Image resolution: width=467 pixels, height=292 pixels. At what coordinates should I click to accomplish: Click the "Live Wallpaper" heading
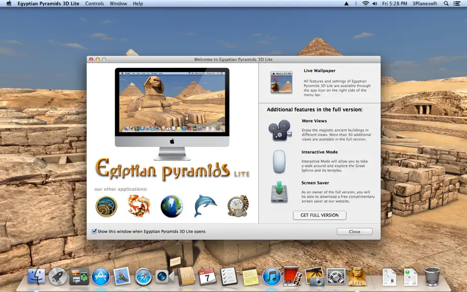click(320, 70)
